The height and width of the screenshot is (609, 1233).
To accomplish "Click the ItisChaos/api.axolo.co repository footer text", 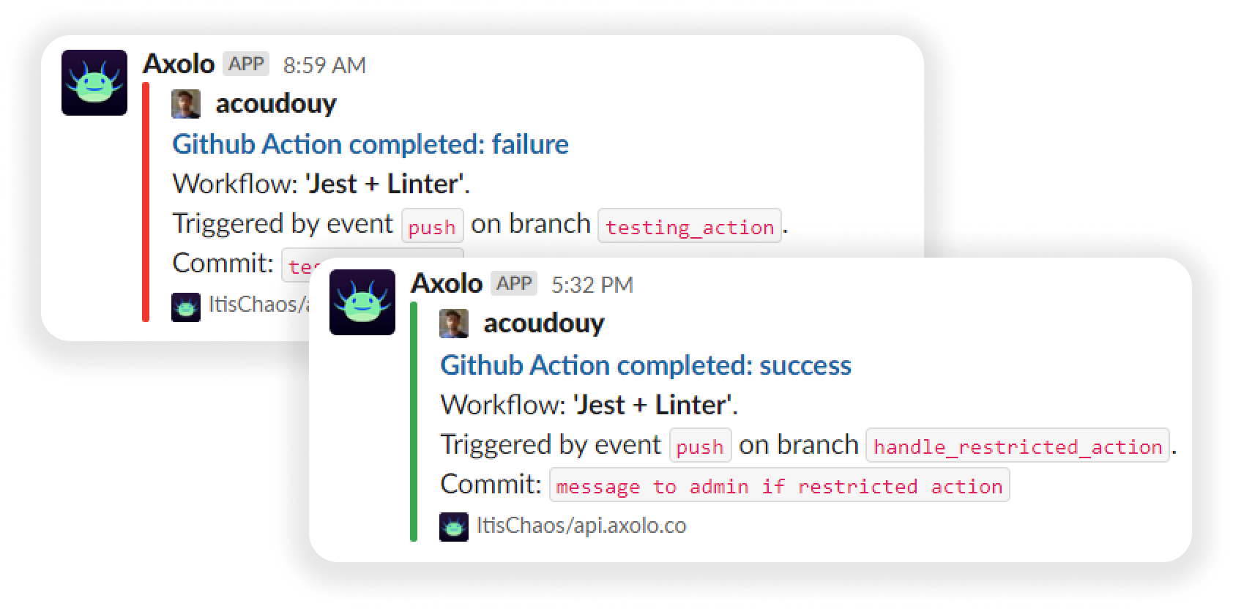I will pos(581,526).
